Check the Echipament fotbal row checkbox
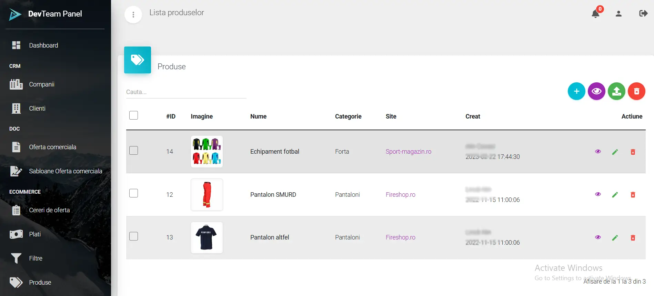 [x=133, y=151]
